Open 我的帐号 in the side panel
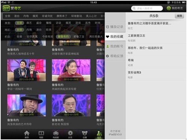This screenshot has height=140, width=187. (115, 46)
